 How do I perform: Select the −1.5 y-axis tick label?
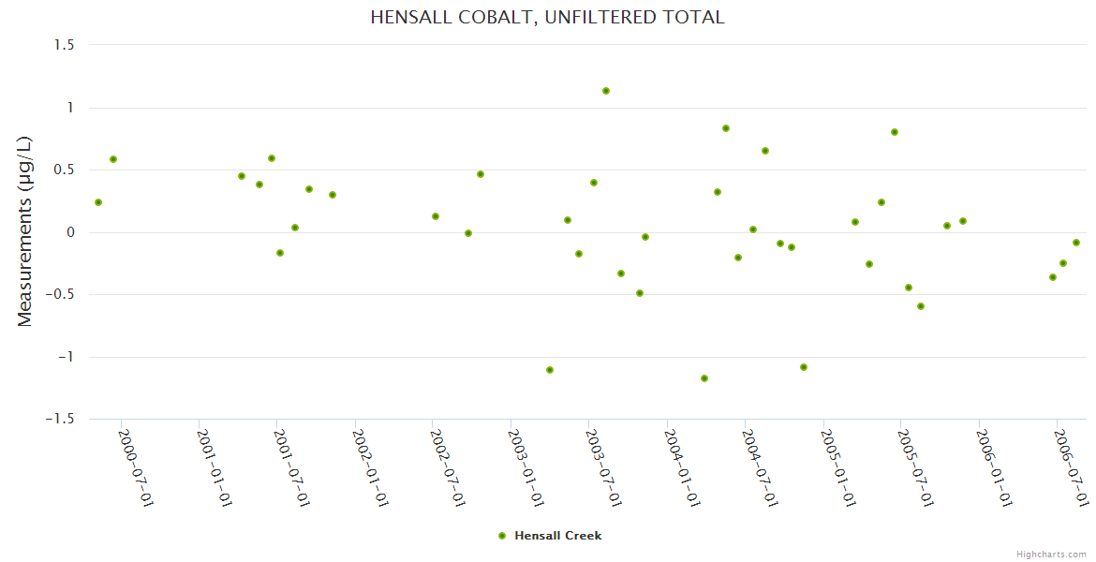63,419
